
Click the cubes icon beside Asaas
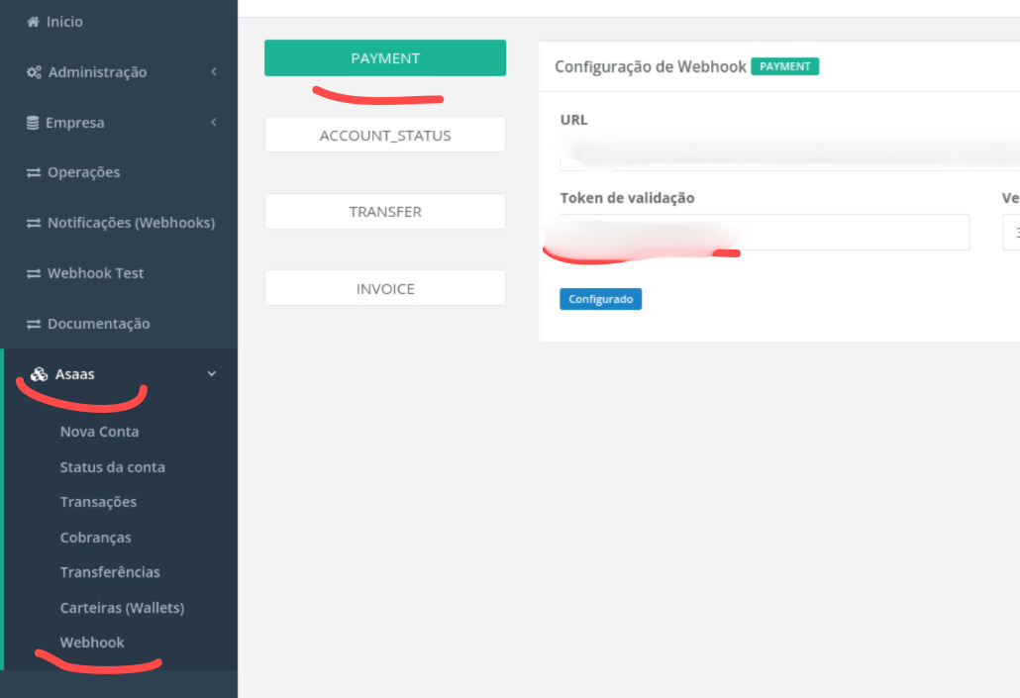click(40, 374)
